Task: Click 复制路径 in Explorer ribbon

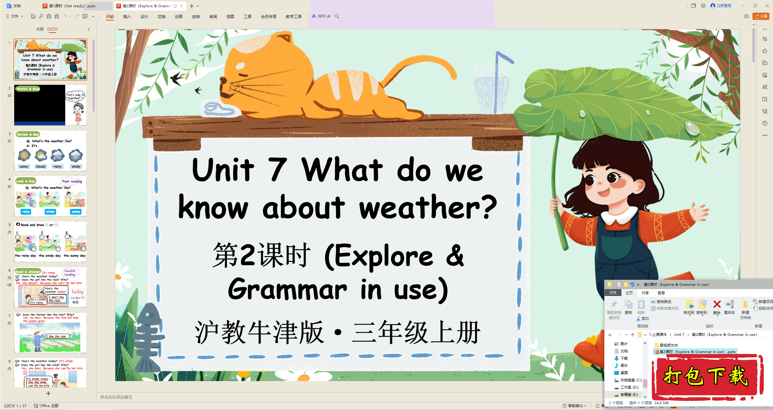Action: (661, 302)
